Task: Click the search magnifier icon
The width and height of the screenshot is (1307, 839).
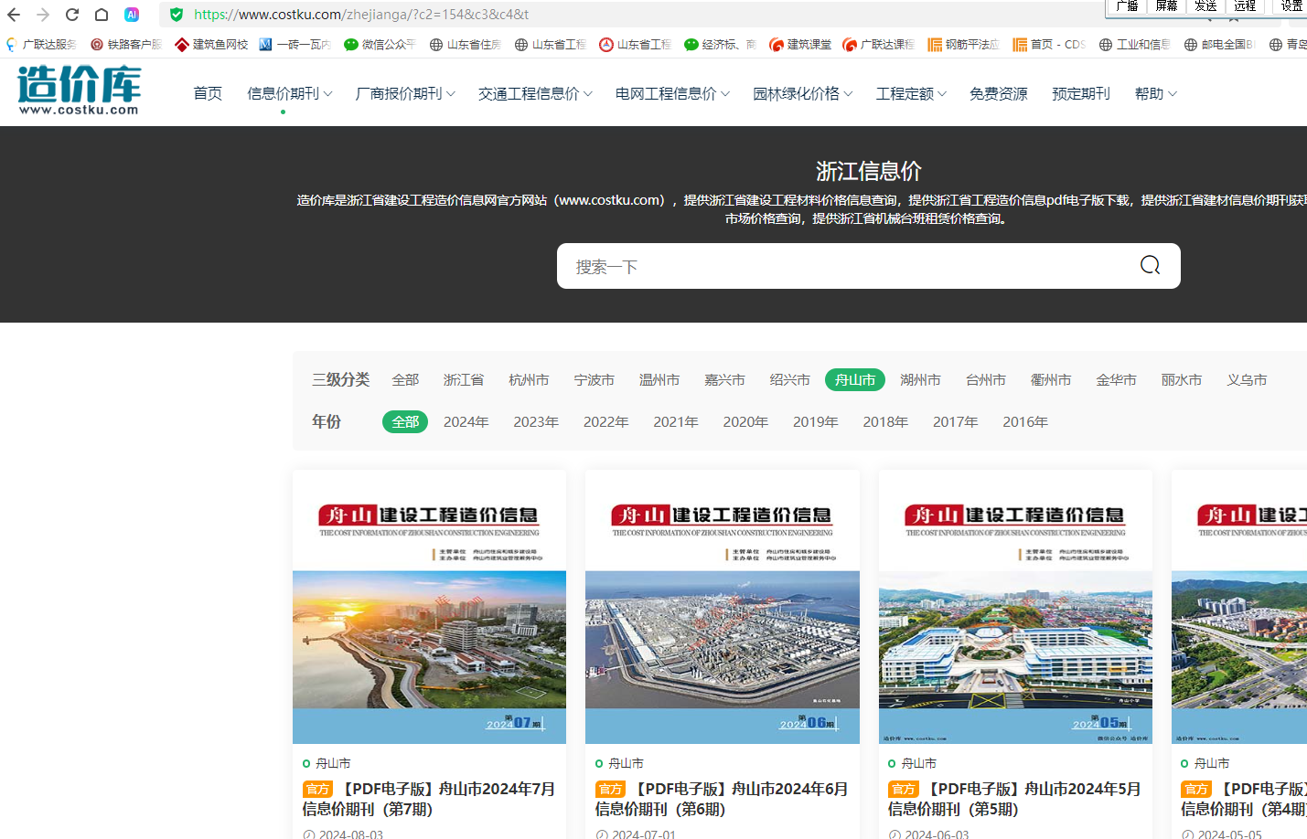Action: click(1150, 265)
